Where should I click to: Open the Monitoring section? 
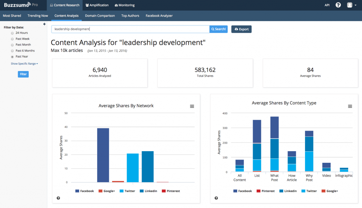click(125, 5)
